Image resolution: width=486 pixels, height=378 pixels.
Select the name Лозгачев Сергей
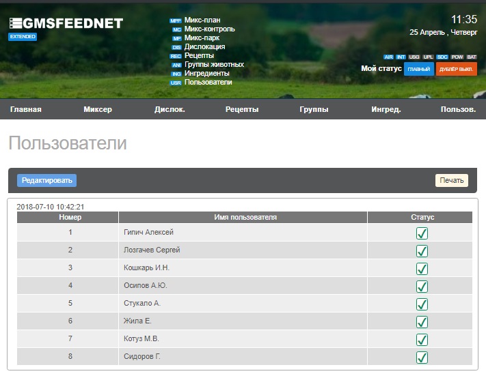tap(152, 250)
